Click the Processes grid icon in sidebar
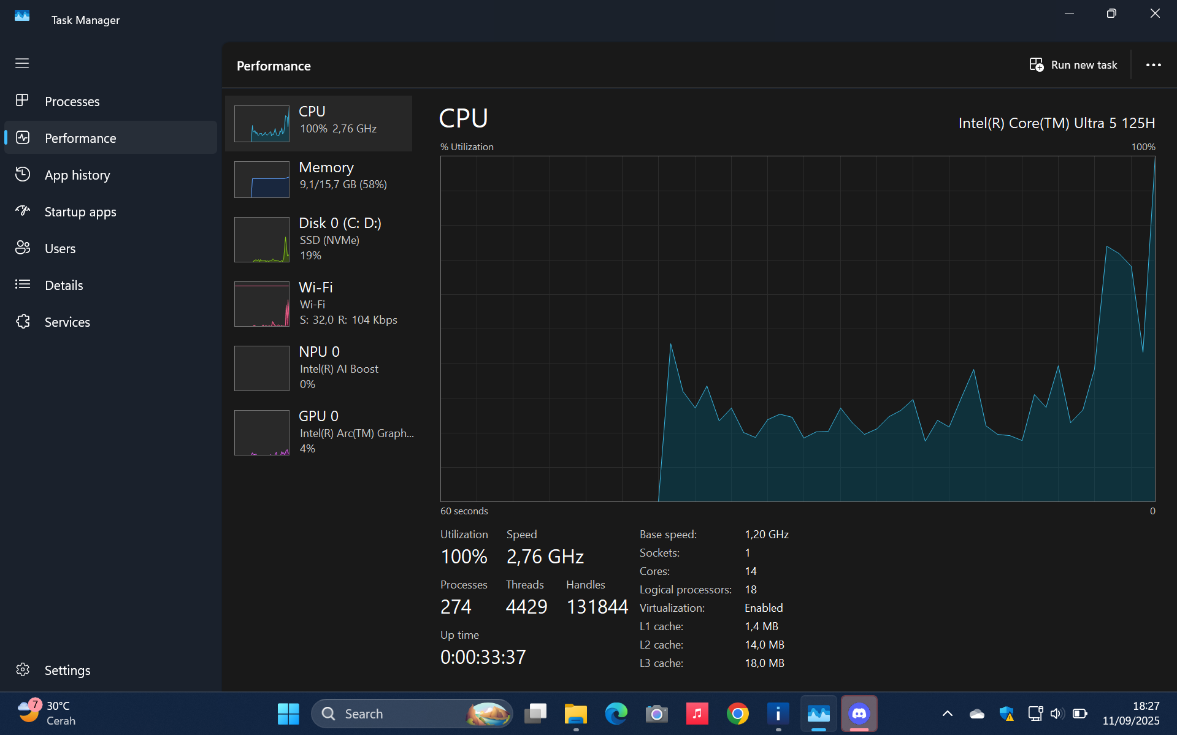Viewport: 1177px width, 735px height. [23, 101]
